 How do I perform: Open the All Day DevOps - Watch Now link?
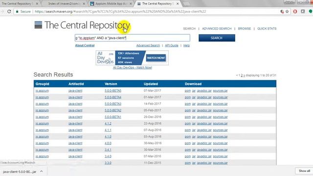133,67
